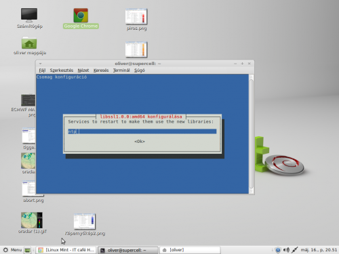Maximize the terminal window
The height and width of the screenshot is (254, 339).
tap(242, 64)
